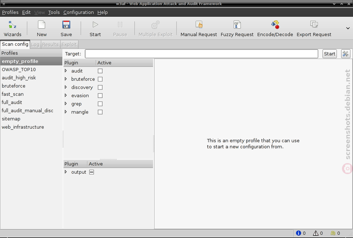Image resolution: width=353 pixels, height=238 pixels.
Task: Open the disabled View menu
Action: coord(39,12)
